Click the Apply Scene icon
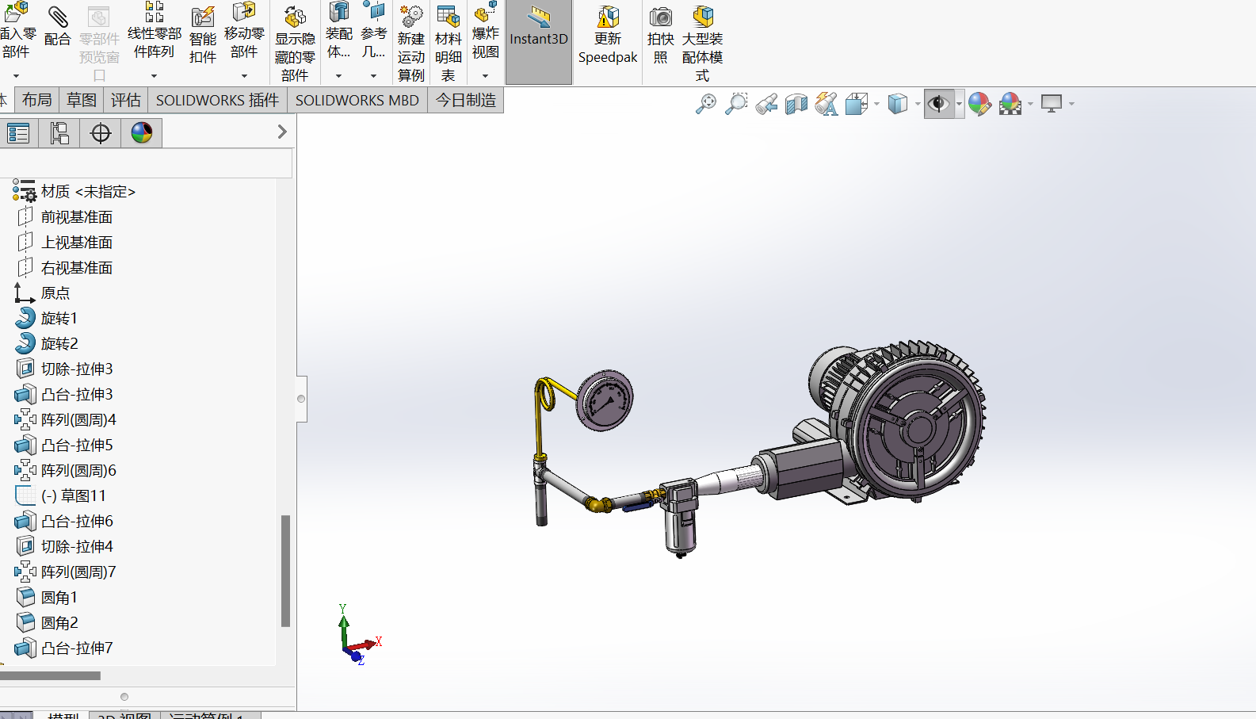 pos(1010,104)
